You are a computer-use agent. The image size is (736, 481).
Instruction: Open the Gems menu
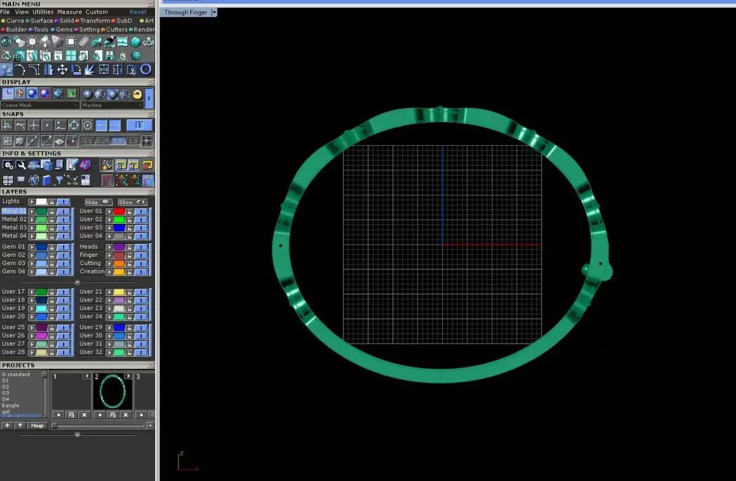tap(64, 29)
